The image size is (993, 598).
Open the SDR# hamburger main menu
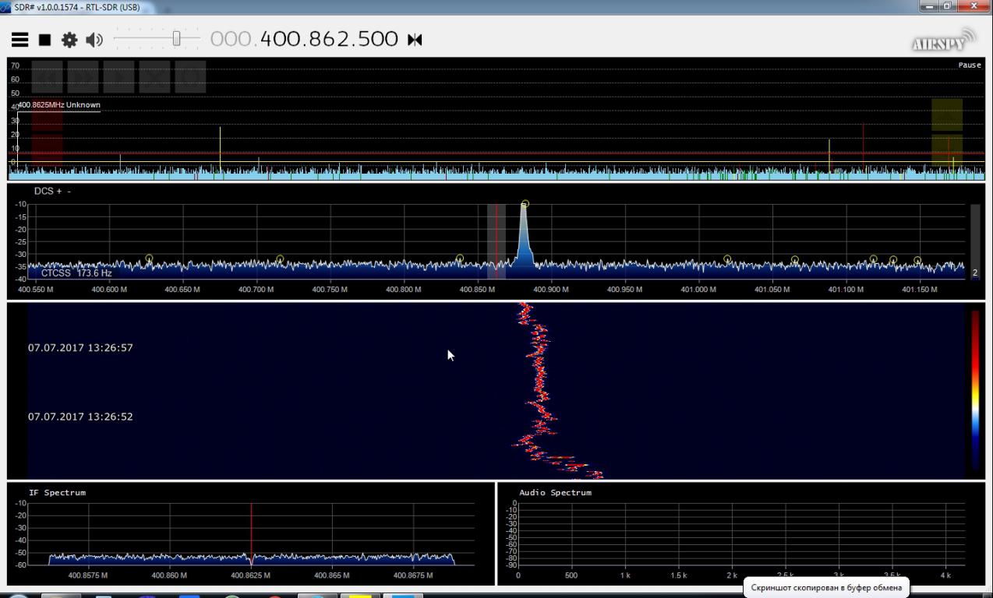[x=19, y=40]
